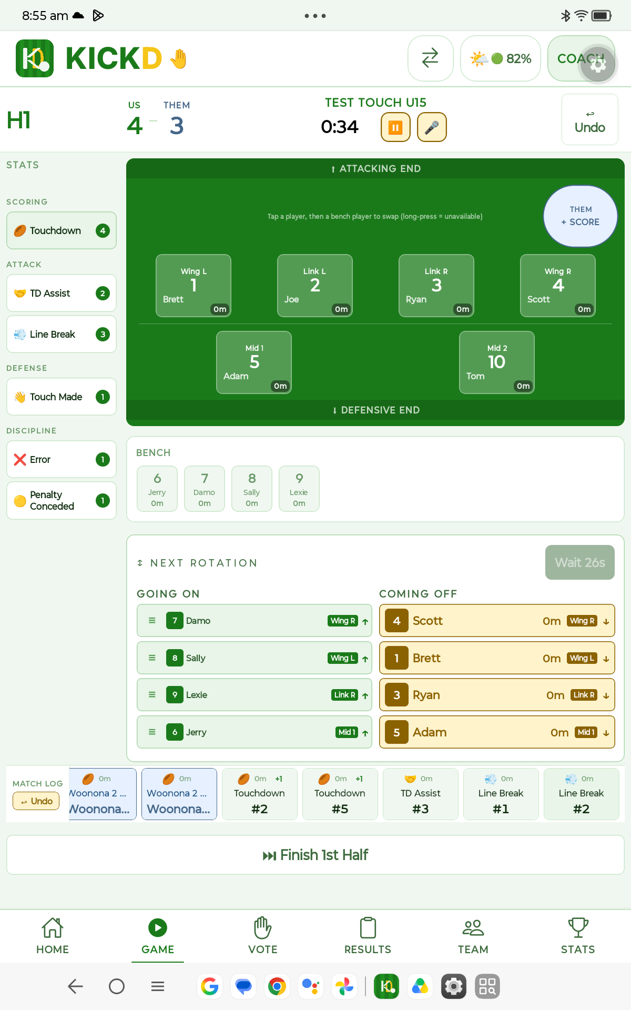Select Tom at Mid 2

point(497,362)
